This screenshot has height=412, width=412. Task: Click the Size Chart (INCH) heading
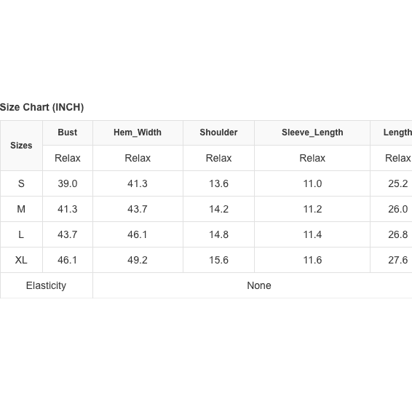(x=41, y=107)
